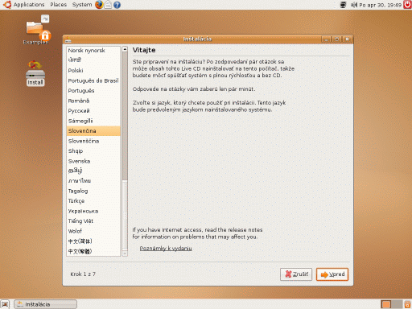412x309 pixels.
Task: Launch the mail client envelope icon
Action: pos(108,5)
